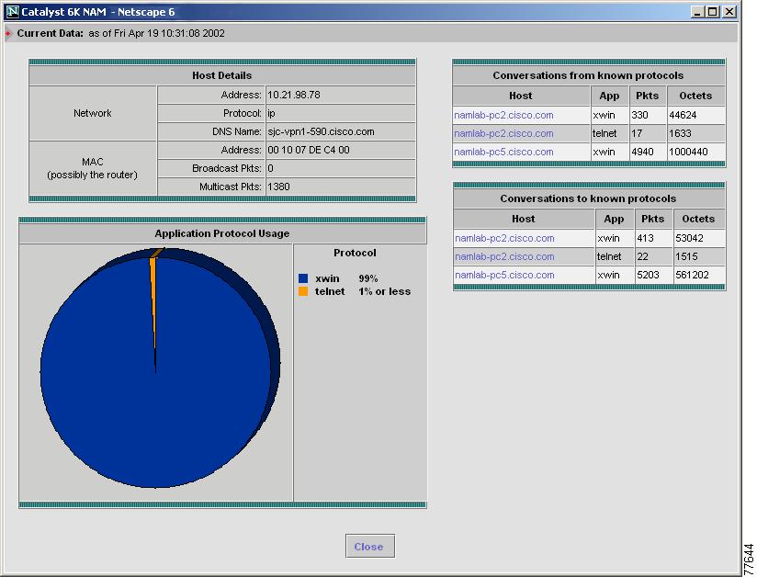The image size is (757, 577).
Task: Select the IP address 10.21.98.78
Action: (x=294, y=95)
